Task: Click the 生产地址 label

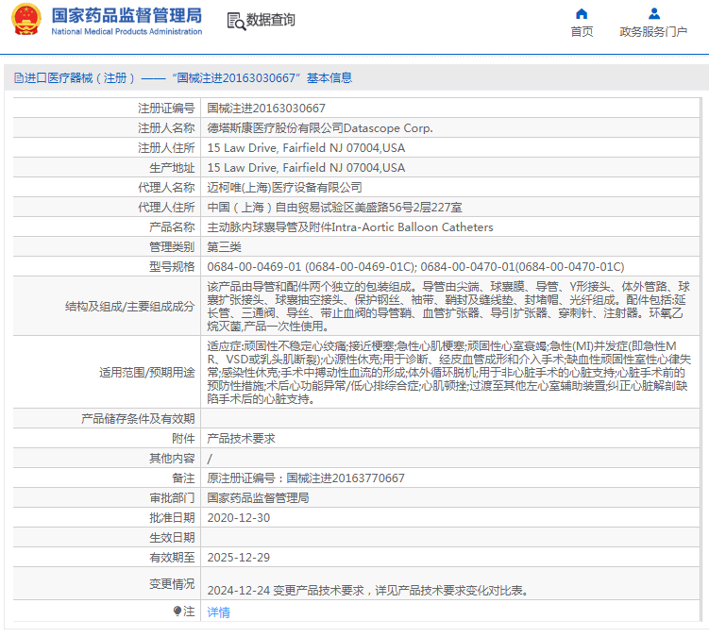Action: pyautogui.click(x=172, y=168)
